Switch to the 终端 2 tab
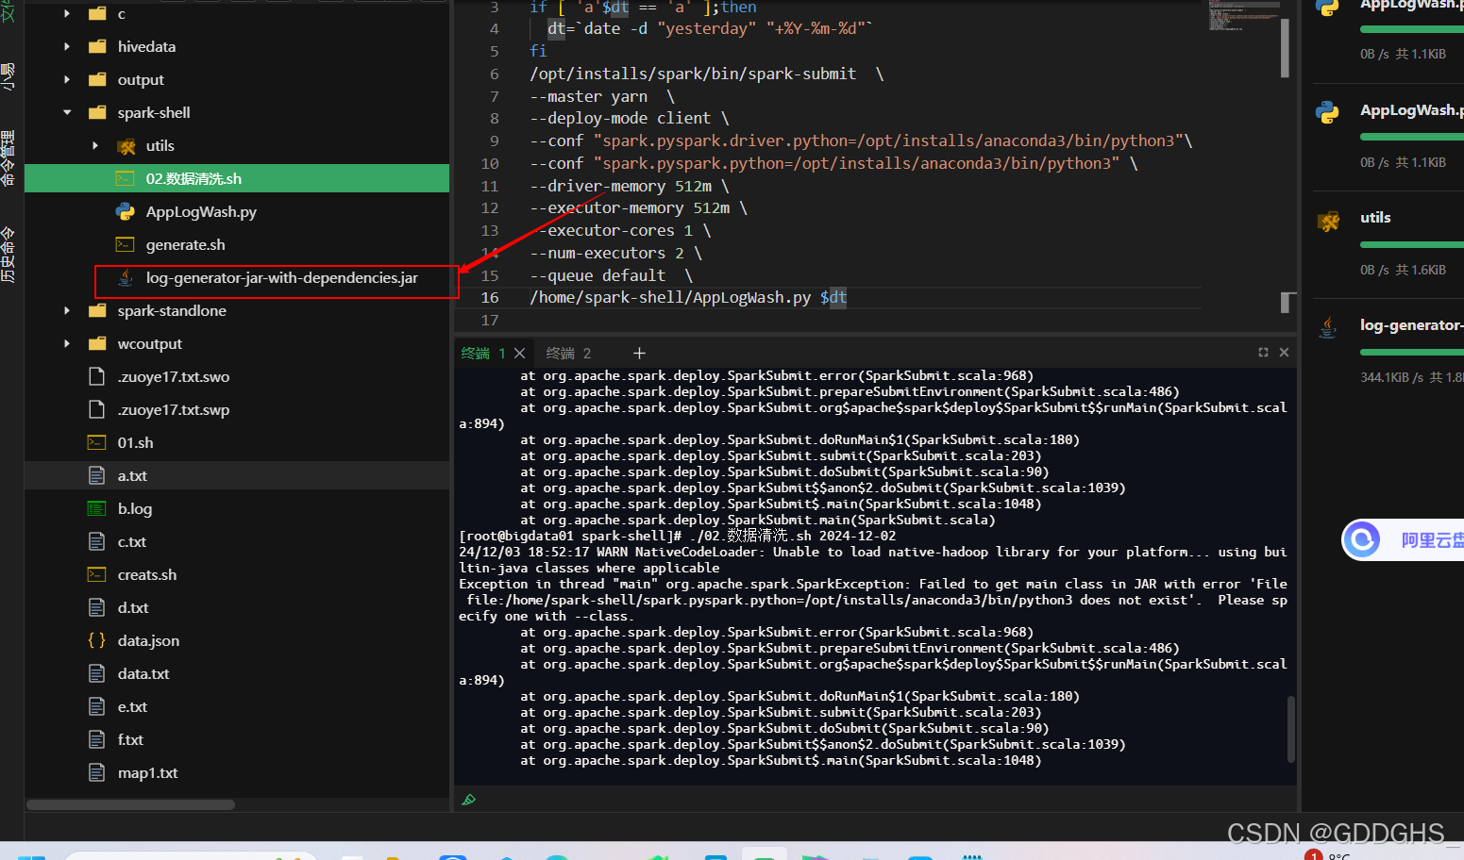Screen dimensions: 1464x860 point(568,353)
